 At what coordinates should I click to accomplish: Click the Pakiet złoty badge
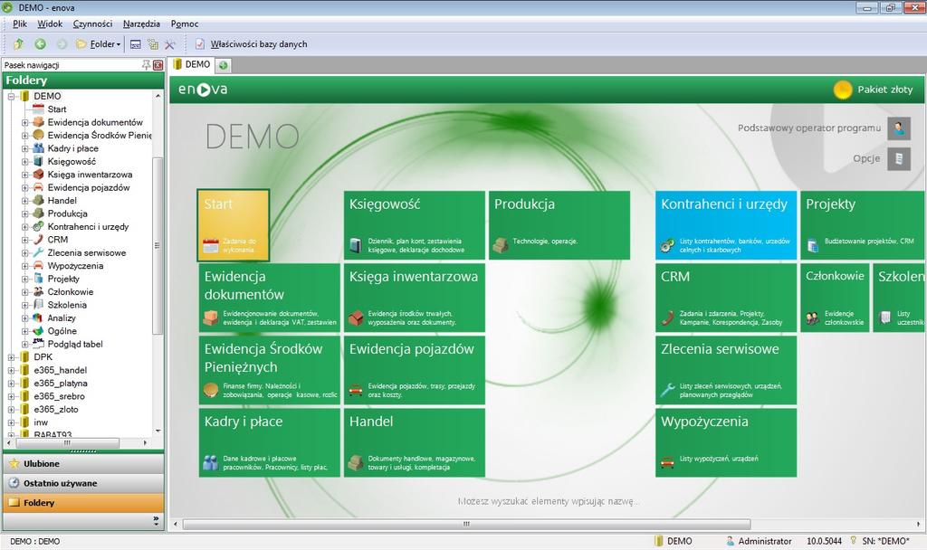pyautogui.click(x=874, y=90)
